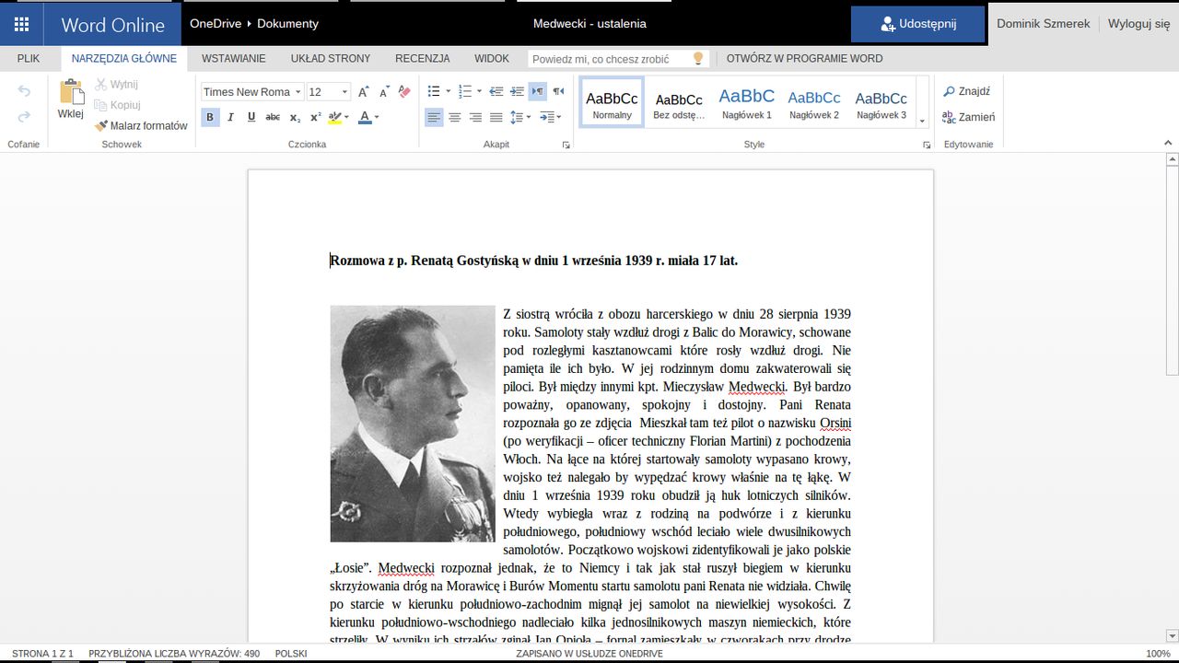Undo the last action
Viewport: 1179px width, 663px height.
24,91
